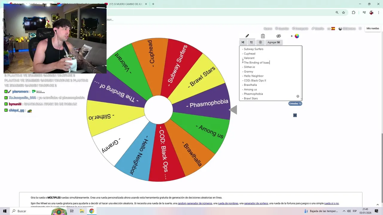Toggle the crossed-eye hide entries icon
The image size is (383, 215).
279,36
